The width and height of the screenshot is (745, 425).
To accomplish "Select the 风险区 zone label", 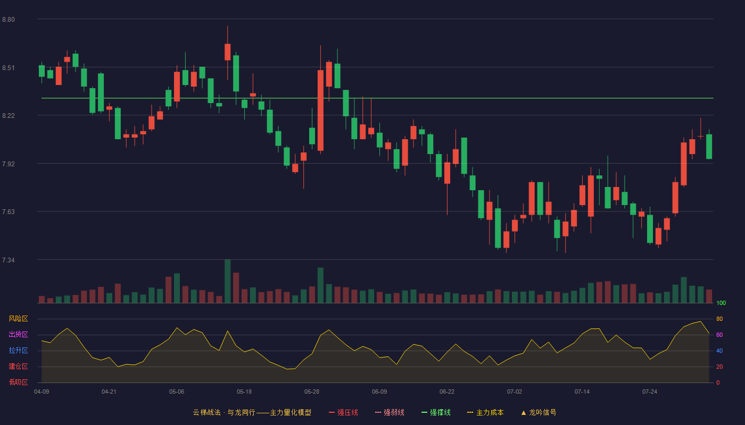I will (x=18, y=319).
